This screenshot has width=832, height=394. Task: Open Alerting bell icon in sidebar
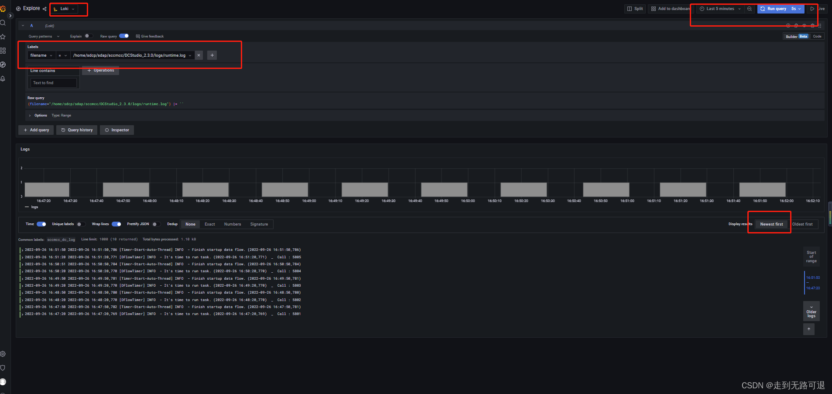(x=3, y=79)
